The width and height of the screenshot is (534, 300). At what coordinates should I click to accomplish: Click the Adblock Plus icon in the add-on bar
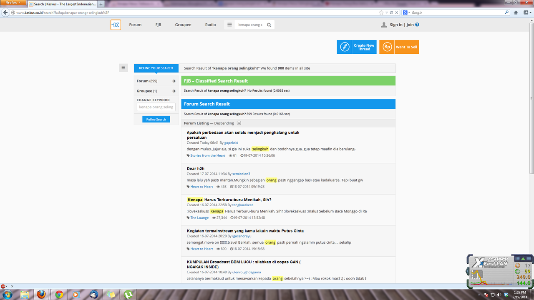(3, 286)
